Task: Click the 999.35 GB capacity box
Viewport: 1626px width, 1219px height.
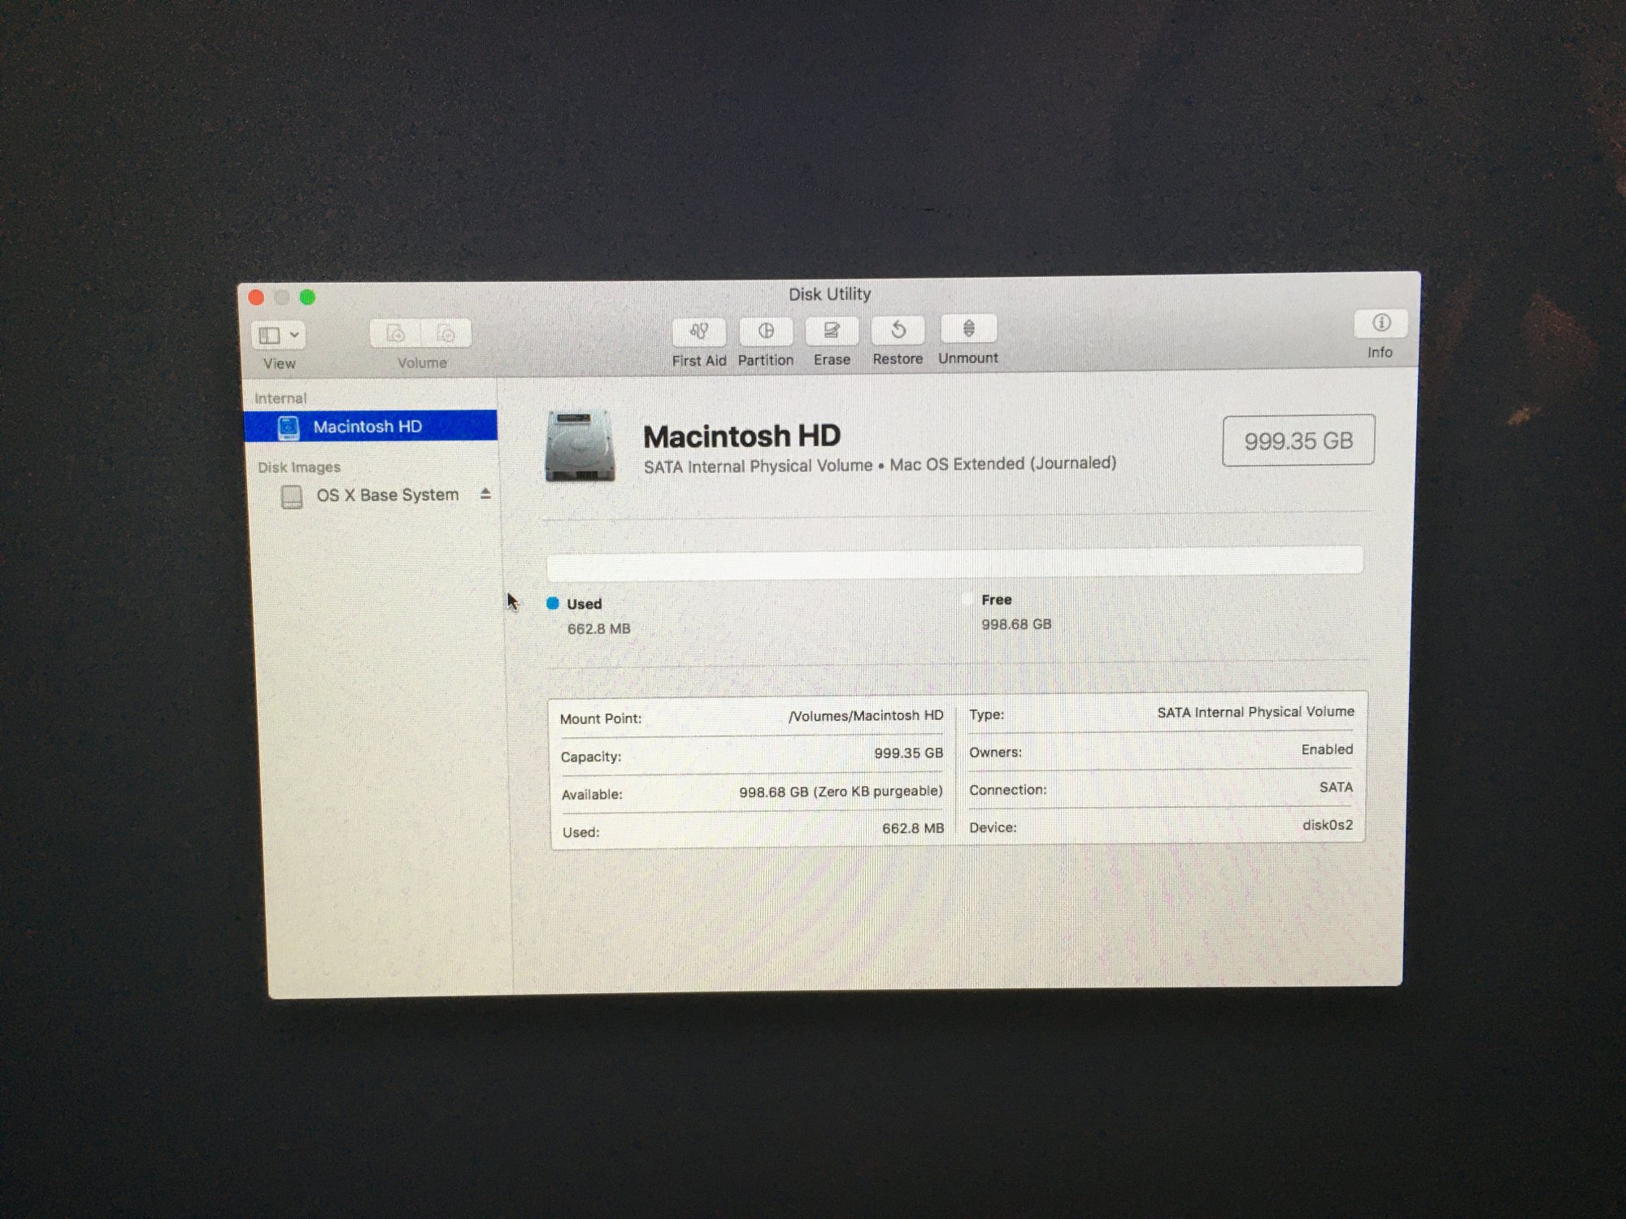Action: pyautogui.click(x=1298, y=440)
